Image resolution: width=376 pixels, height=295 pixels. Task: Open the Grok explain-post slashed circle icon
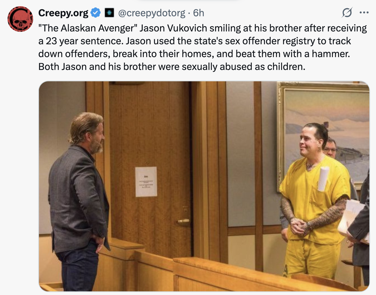[347, 13]
